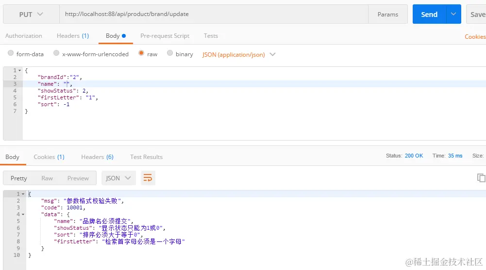Viewport: 486px width, 270px height.
Task: Collapse the "data" object fold arrow
Action: click(x=23, y=215)
